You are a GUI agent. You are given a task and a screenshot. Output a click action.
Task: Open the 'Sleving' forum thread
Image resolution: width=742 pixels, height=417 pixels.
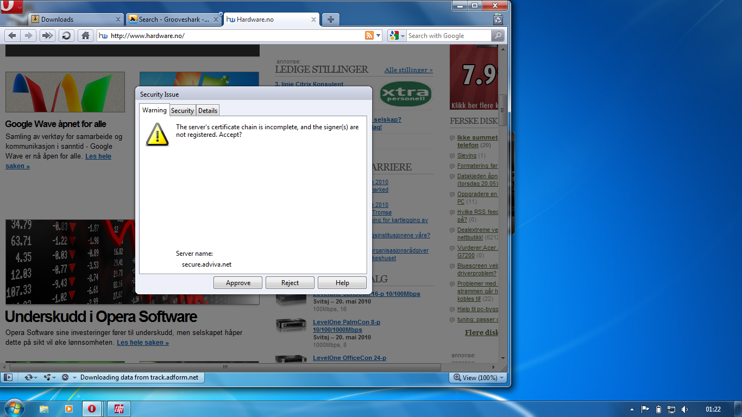coord(467,155)
